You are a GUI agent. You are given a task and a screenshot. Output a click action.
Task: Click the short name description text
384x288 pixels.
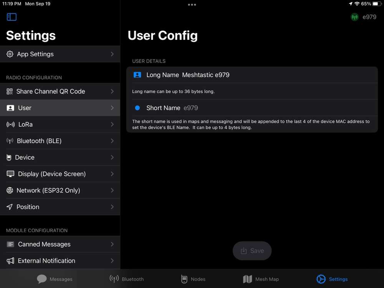251,124
